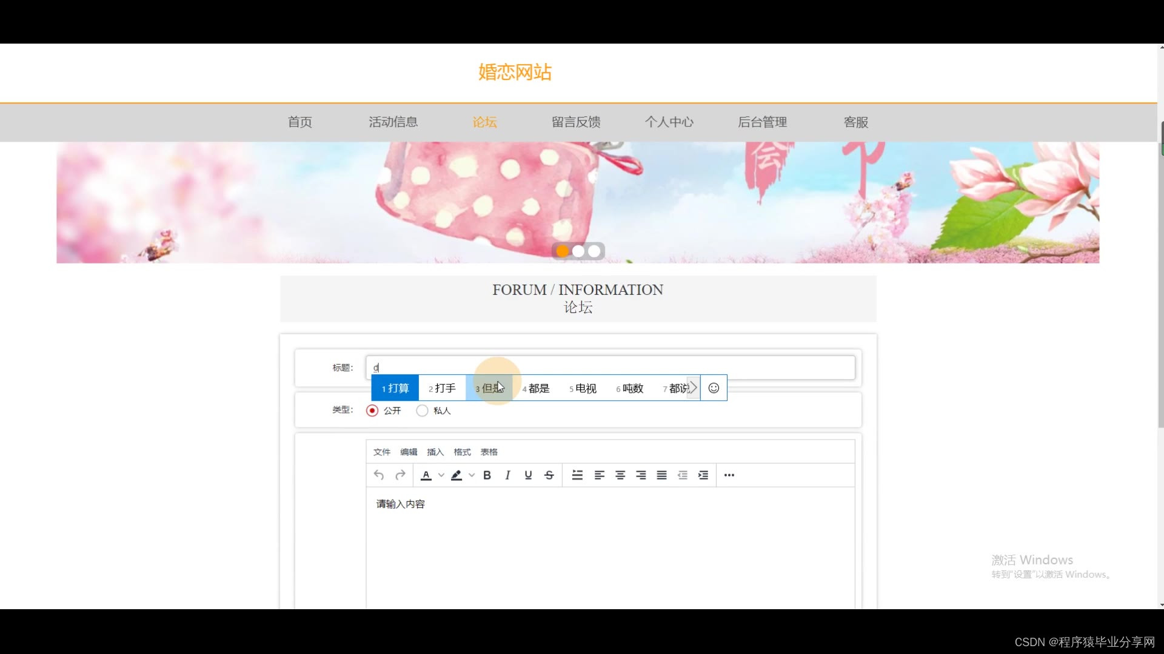Go to 活动信息 navigation link
1164x654 pixels.
tap(393, 122)
